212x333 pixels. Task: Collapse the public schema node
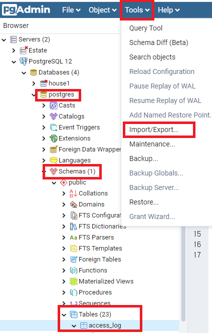point(54,183)
